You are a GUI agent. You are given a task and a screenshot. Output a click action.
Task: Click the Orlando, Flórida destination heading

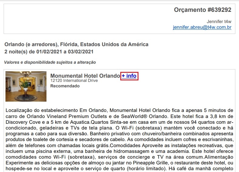(76, 44)
